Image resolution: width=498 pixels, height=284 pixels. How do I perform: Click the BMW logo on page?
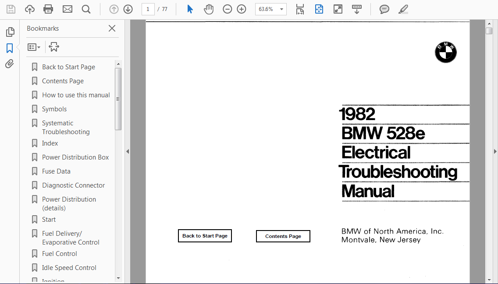coord(445,52)
